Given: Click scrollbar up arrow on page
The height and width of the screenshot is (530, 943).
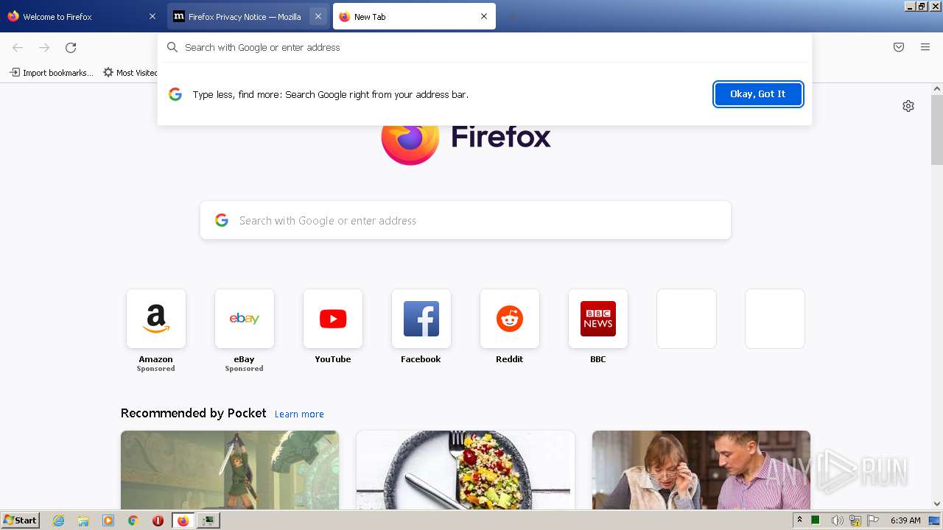Looking at the screenshot, I should tap(937, 89).
